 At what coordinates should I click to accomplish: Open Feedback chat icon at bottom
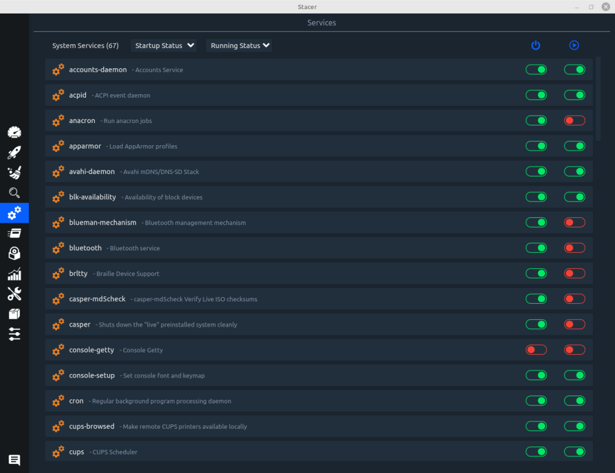click(14, 460)
